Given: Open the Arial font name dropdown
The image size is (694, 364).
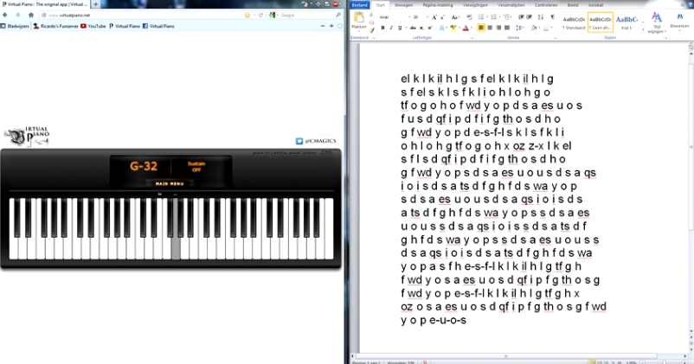Looking at the screenshot, I should tap(410, 17).
